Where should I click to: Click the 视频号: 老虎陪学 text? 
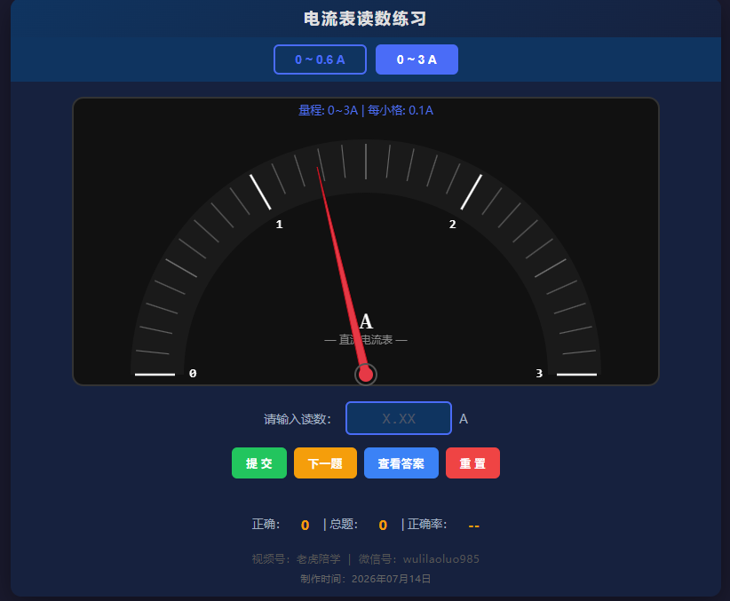point(297,558)
